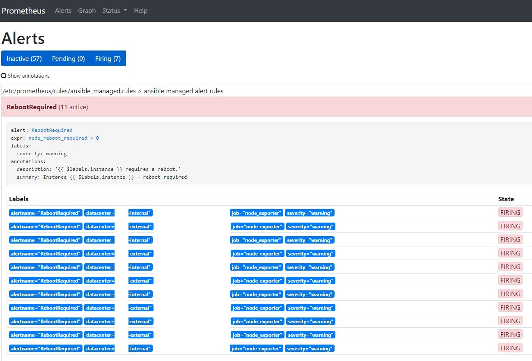Go to the Graph page

tap(87, 11)
